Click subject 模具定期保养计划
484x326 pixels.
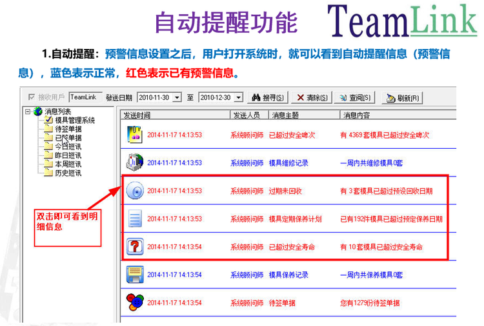coord(295,219)
